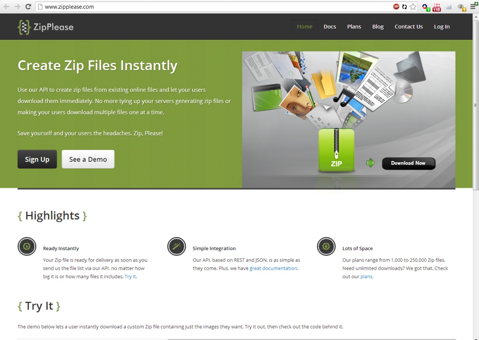This screenshot has width=479, height=340.
Task: Open the extension icon with green badge 1
Action: point(426,7)
